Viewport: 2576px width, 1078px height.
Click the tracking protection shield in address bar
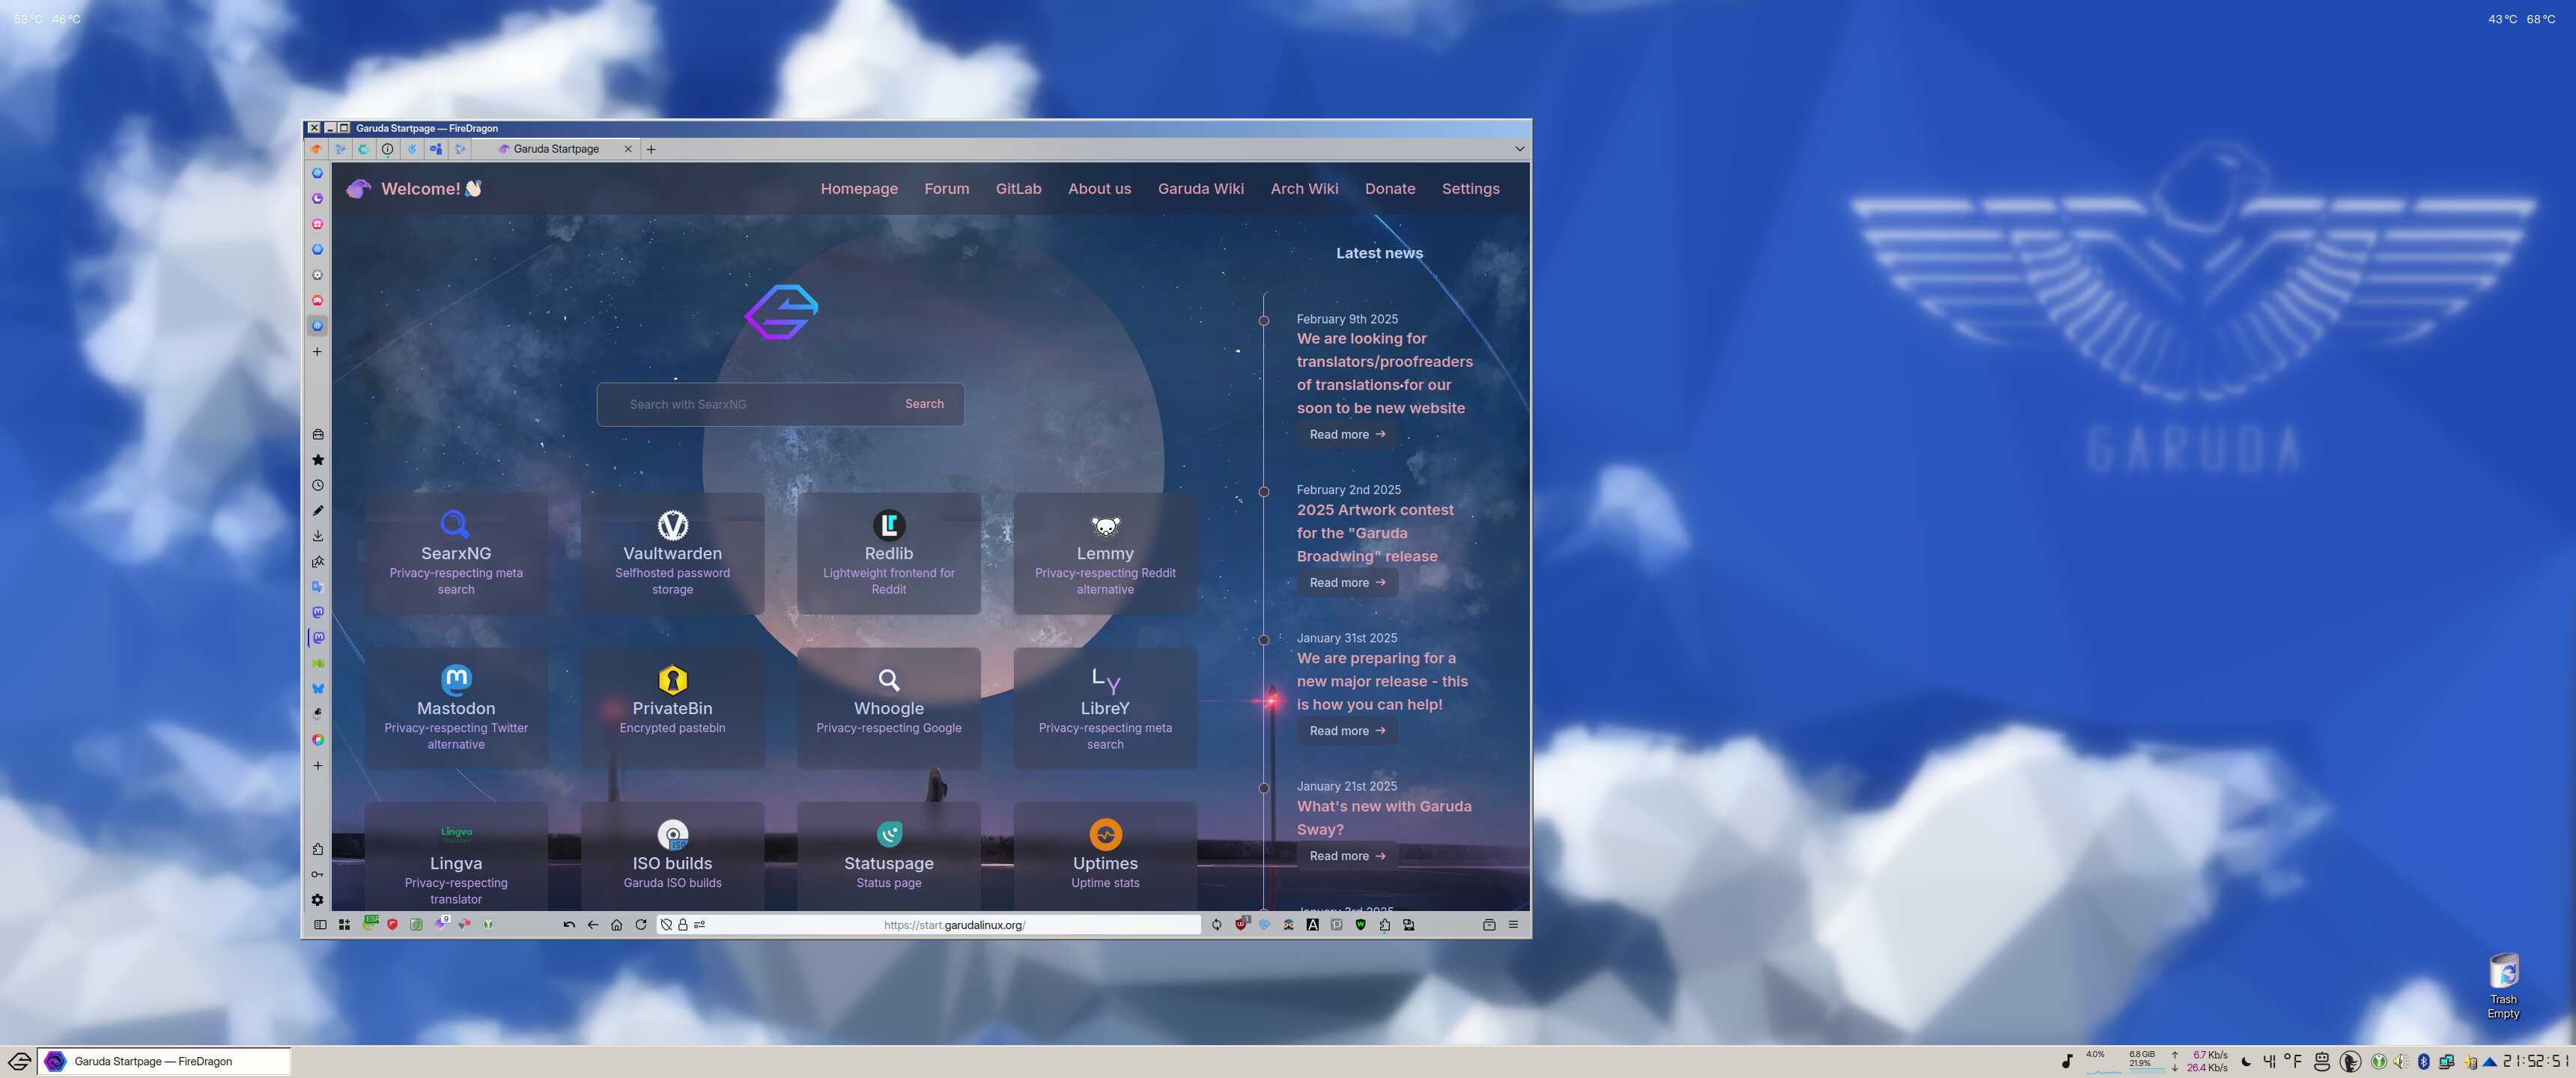tap(666, 925)
